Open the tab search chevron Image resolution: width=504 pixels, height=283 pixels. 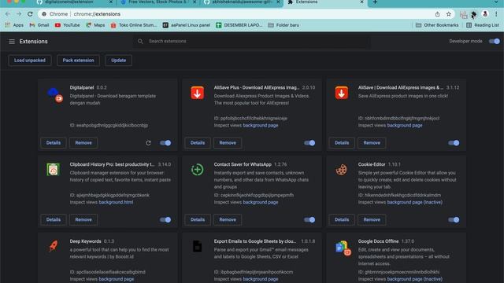[x=496, y=2]
